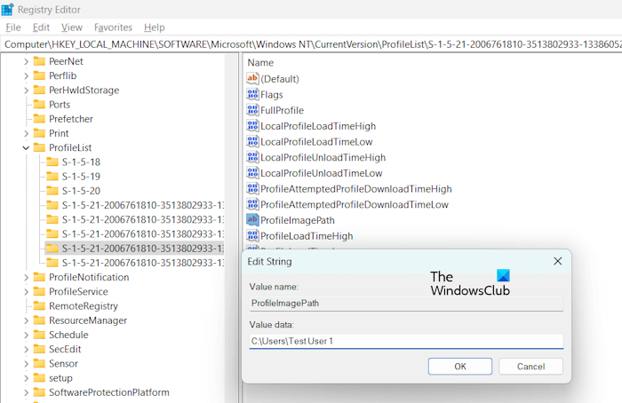Select the ProfileAttemptedProfileDownloadTimeLow value icon
This screenshot has height=403, width=622.
[252, 203]
